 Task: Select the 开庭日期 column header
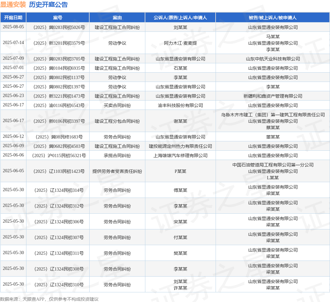(x=13, y=18)
